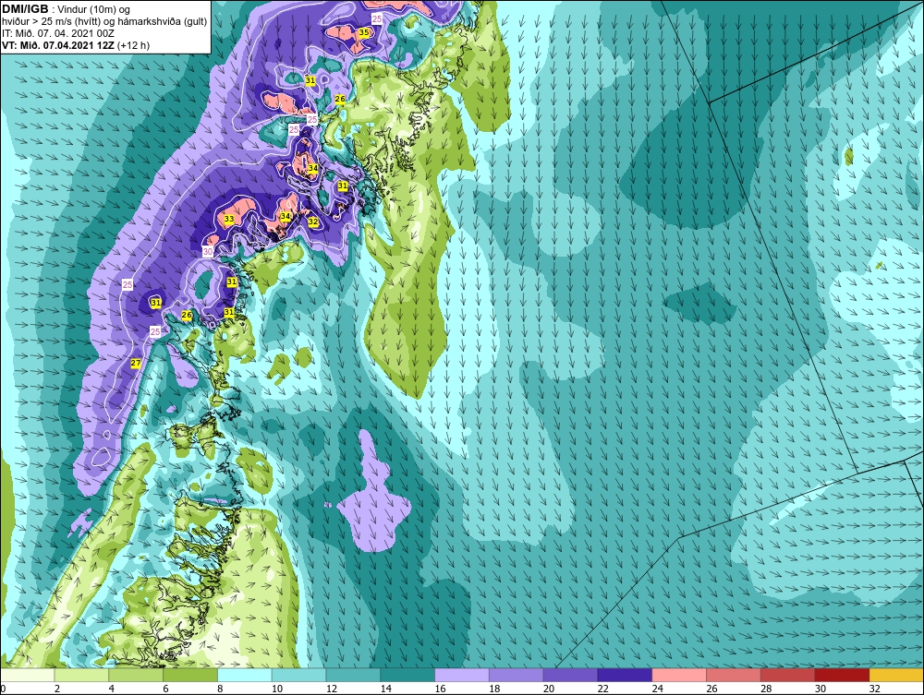Click the yellow 33 gust label
Image resolution: width=924 pixels, height=695 pixels.
point(229,219)
